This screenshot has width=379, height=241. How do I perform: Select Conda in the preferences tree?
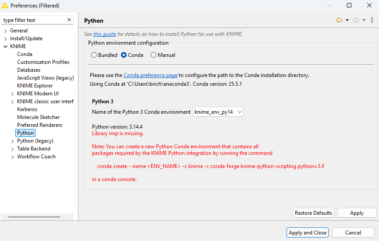25,54
